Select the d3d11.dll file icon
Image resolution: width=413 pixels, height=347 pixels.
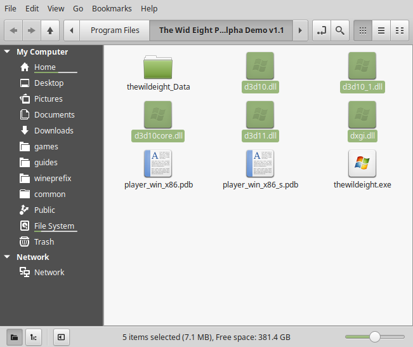(260, 114)
